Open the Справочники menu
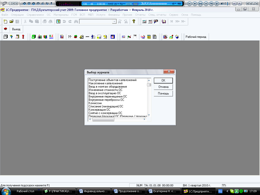This screenshot has width=260, height=195. [x=35, y=15]
